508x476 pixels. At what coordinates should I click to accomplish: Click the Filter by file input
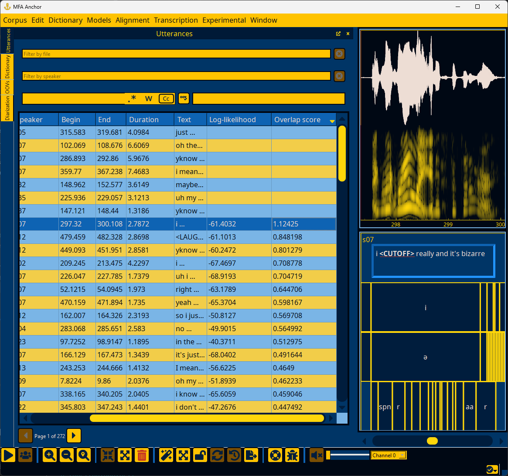coord(176,54)
